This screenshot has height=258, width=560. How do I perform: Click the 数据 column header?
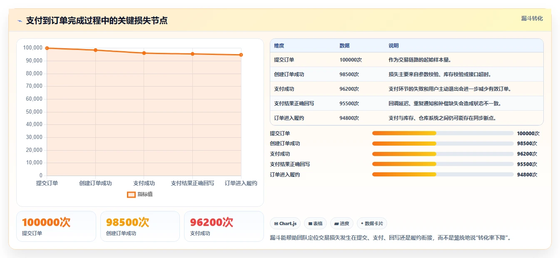coord(344,45)
